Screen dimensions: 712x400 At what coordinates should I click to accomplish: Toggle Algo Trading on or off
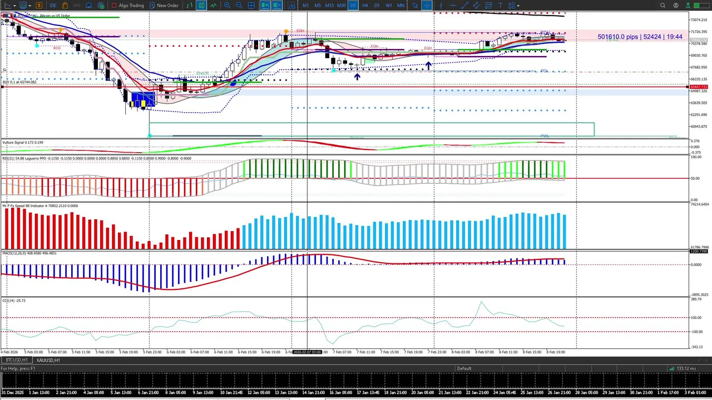tap(127, 6)
